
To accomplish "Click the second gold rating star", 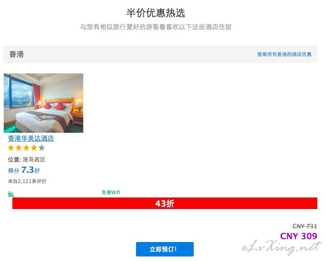I will [19, 148].
